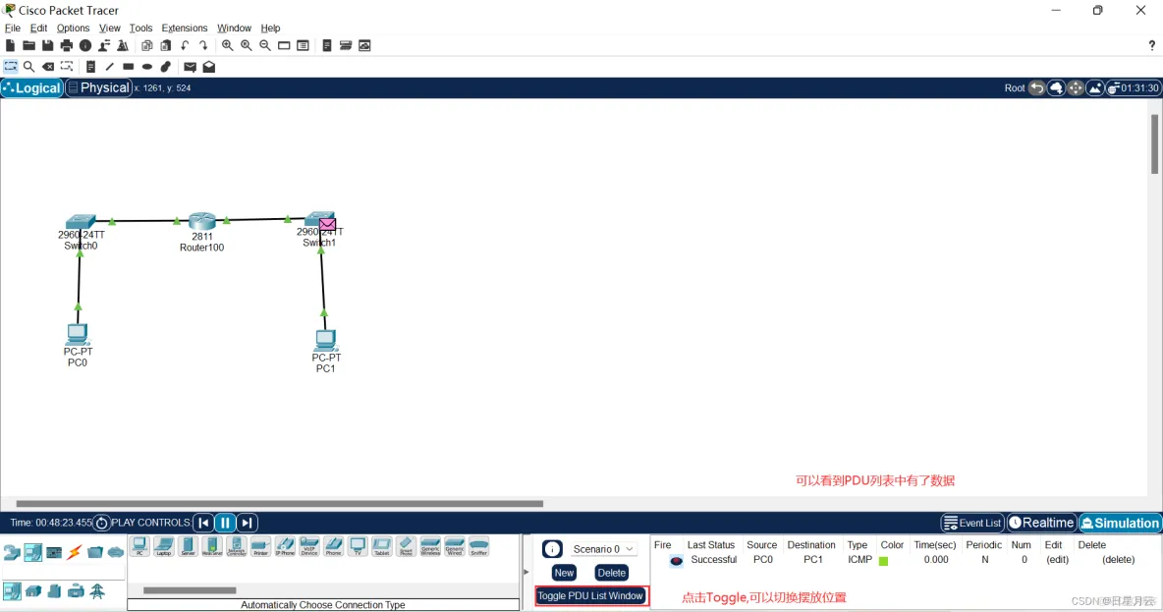
Task: Select the Draw Ellipse tool
Action: pos(147,67)
